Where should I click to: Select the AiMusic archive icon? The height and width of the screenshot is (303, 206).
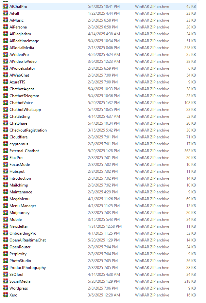(6, 20)
